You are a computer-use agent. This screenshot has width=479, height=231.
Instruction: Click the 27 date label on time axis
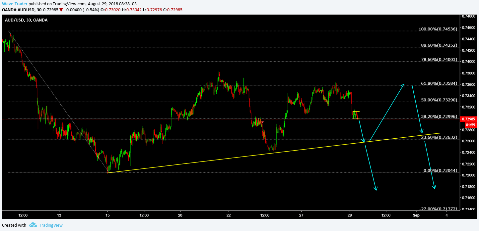(301, 215)
